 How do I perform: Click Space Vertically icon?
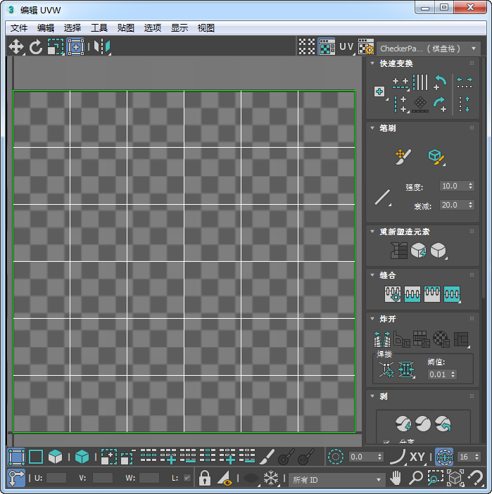(x=465, y=104)
